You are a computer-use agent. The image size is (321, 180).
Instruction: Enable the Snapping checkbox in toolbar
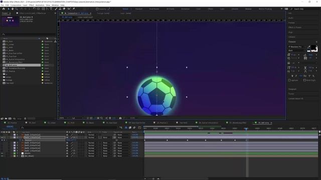tap(97, 9)
